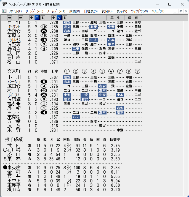This screenshot has width=189, height=197.
Task: Toggle the blue grid table view icon
Action: pos(37,18)
